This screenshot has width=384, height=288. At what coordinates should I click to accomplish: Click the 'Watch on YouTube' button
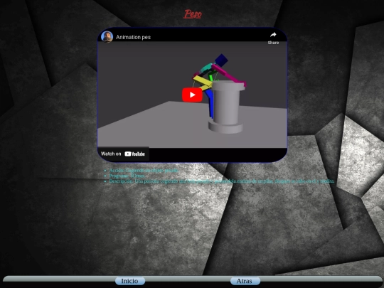tap(123, 154)
